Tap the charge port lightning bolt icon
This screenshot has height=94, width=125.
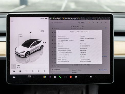pyautogui.click(x=46, y=42)
